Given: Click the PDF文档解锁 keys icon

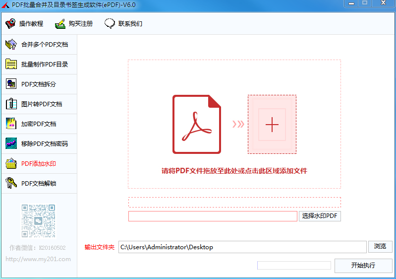Looking at the screenshot, I should coord(11,183).
